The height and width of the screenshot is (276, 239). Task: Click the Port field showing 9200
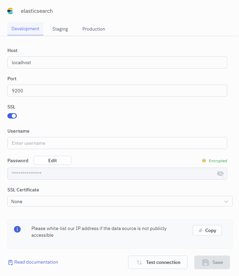[117, 91]
